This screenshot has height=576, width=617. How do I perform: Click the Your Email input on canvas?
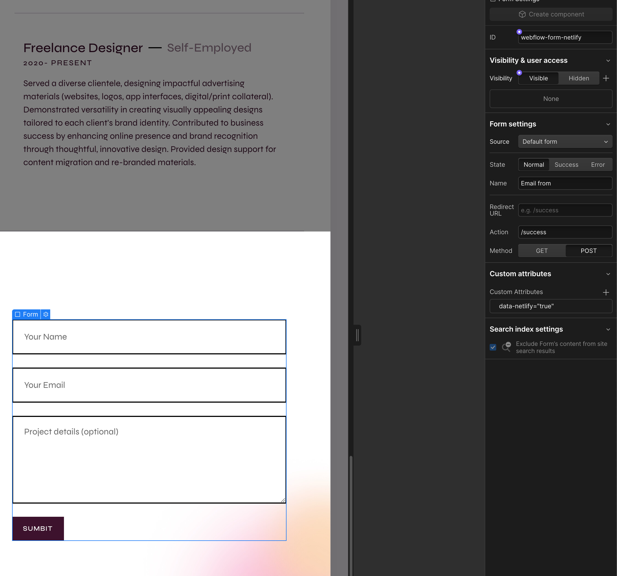(x=149, y=385)
